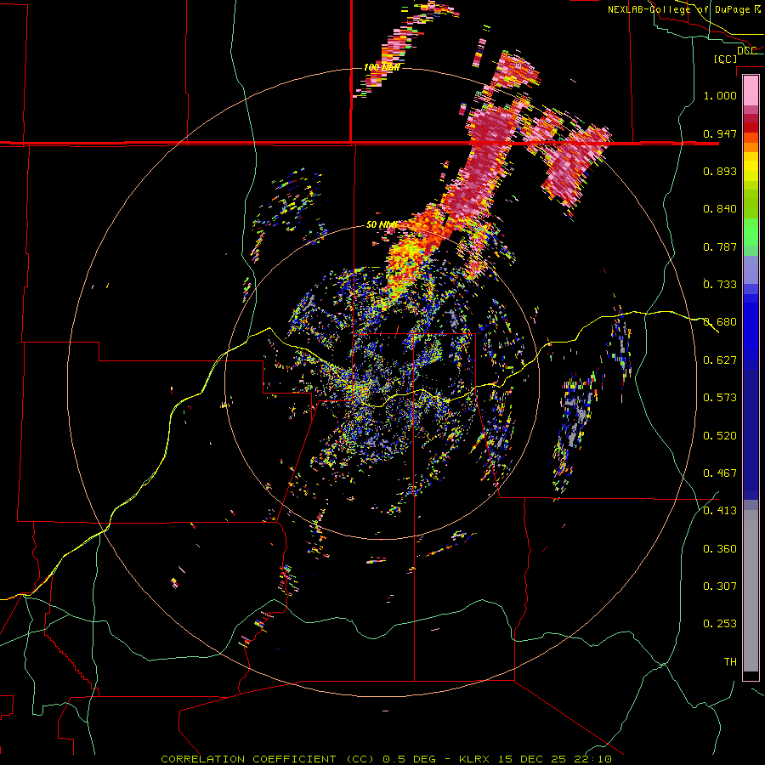Viewport: 765px width, 765px height.
Task: Select the 0.467 scale value
Action: pyautogui.click(x=720, y=473)
